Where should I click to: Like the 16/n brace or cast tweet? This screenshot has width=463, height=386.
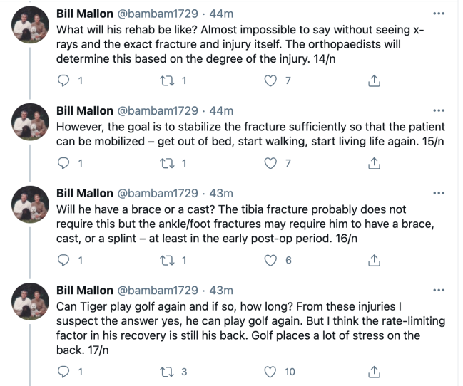(270, 261)
